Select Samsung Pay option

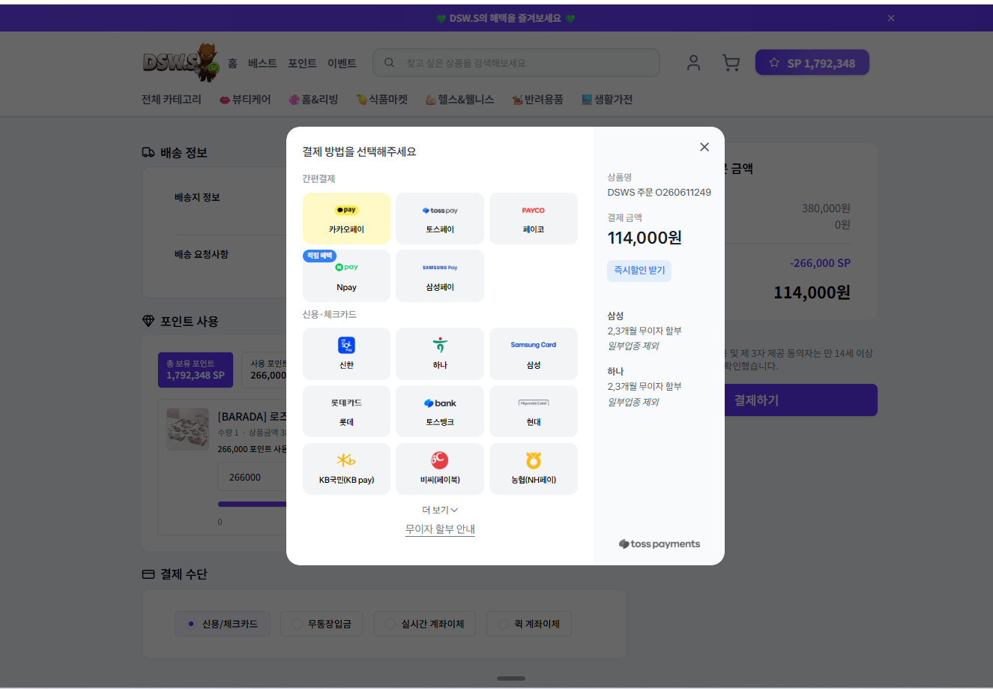point(440,276)
